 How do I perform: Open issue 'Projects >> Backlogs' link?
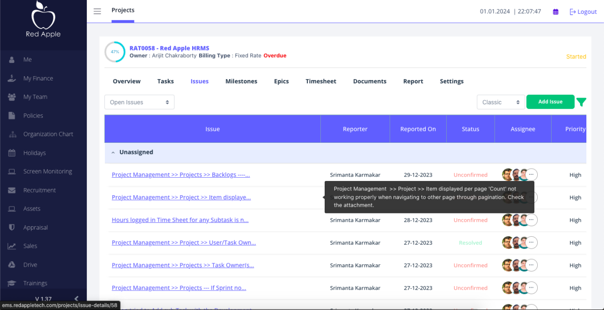(x=181, y=175)
